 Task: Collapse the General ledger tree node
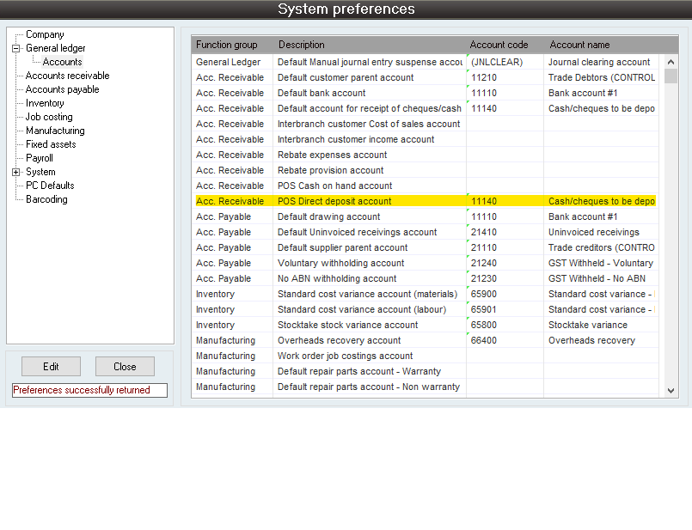point(15,48)
